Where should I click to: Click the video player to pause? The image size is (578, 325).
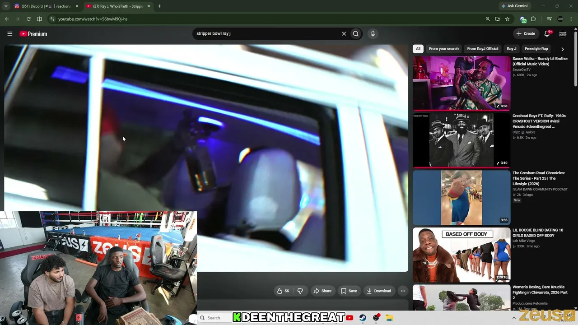pos(206,158)
